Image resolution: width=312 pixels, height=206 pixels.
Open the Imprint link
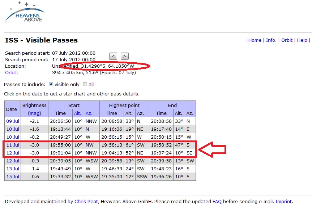coord(284,201)
